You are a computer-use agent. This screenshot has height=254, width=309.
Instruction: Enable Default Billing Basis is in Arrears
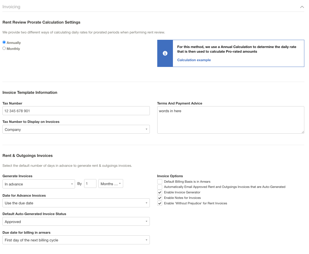coord(160,182)
